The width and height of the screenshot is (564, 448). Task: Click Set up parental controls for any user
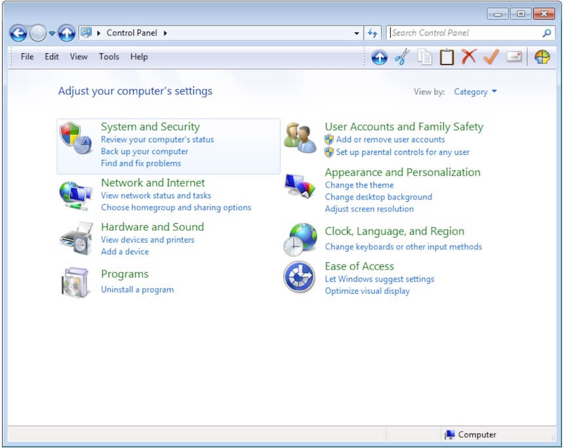403,152
